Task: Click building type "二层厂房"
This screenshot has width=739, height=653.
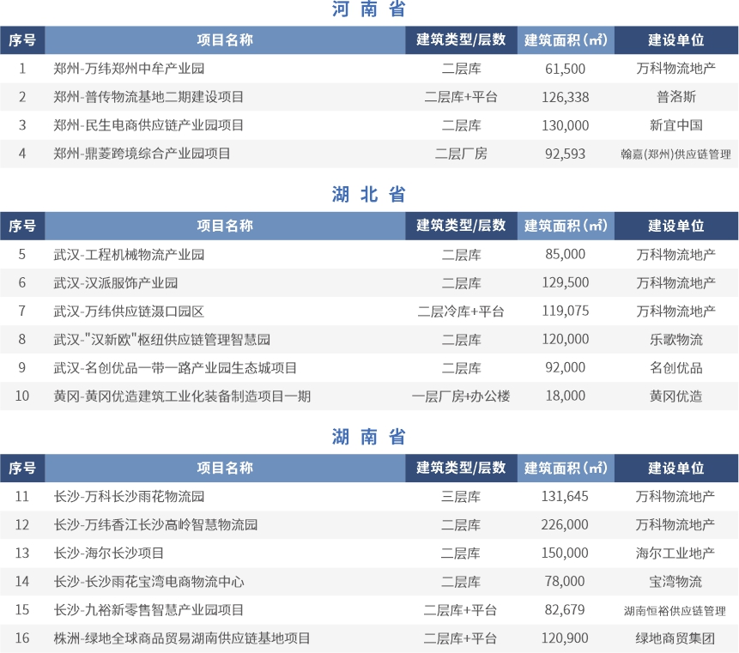Action: (461, 154)
